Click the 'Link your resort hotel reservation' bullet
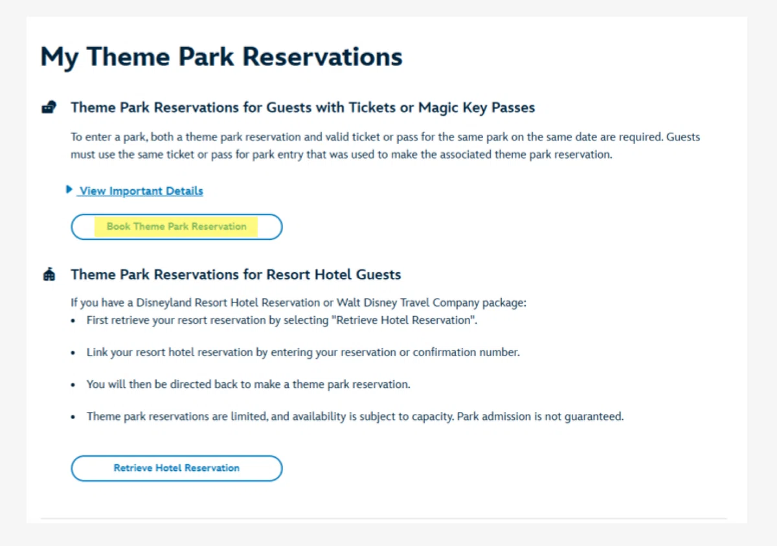Viewport: 777px width, 546px height. (303, 352)
